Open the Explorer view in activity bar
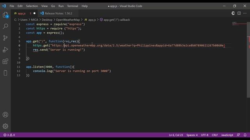Screen dimensions: 250x140 (5, 15)
